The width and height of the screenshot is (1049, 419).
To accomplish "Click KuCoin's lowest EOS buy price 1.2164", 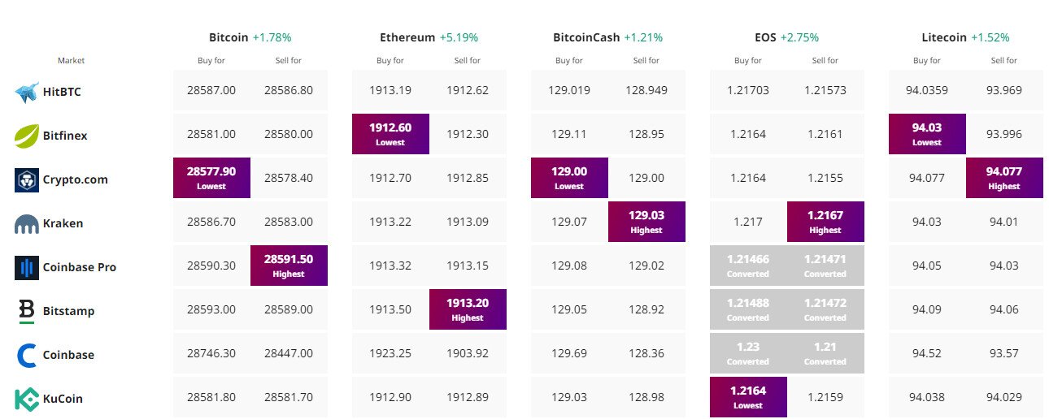I will point(748,397).
